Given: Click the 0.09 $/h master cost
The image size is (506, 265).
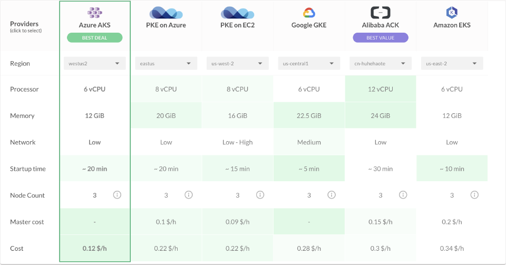Looking at the screenshot, I should coord(238,222).
